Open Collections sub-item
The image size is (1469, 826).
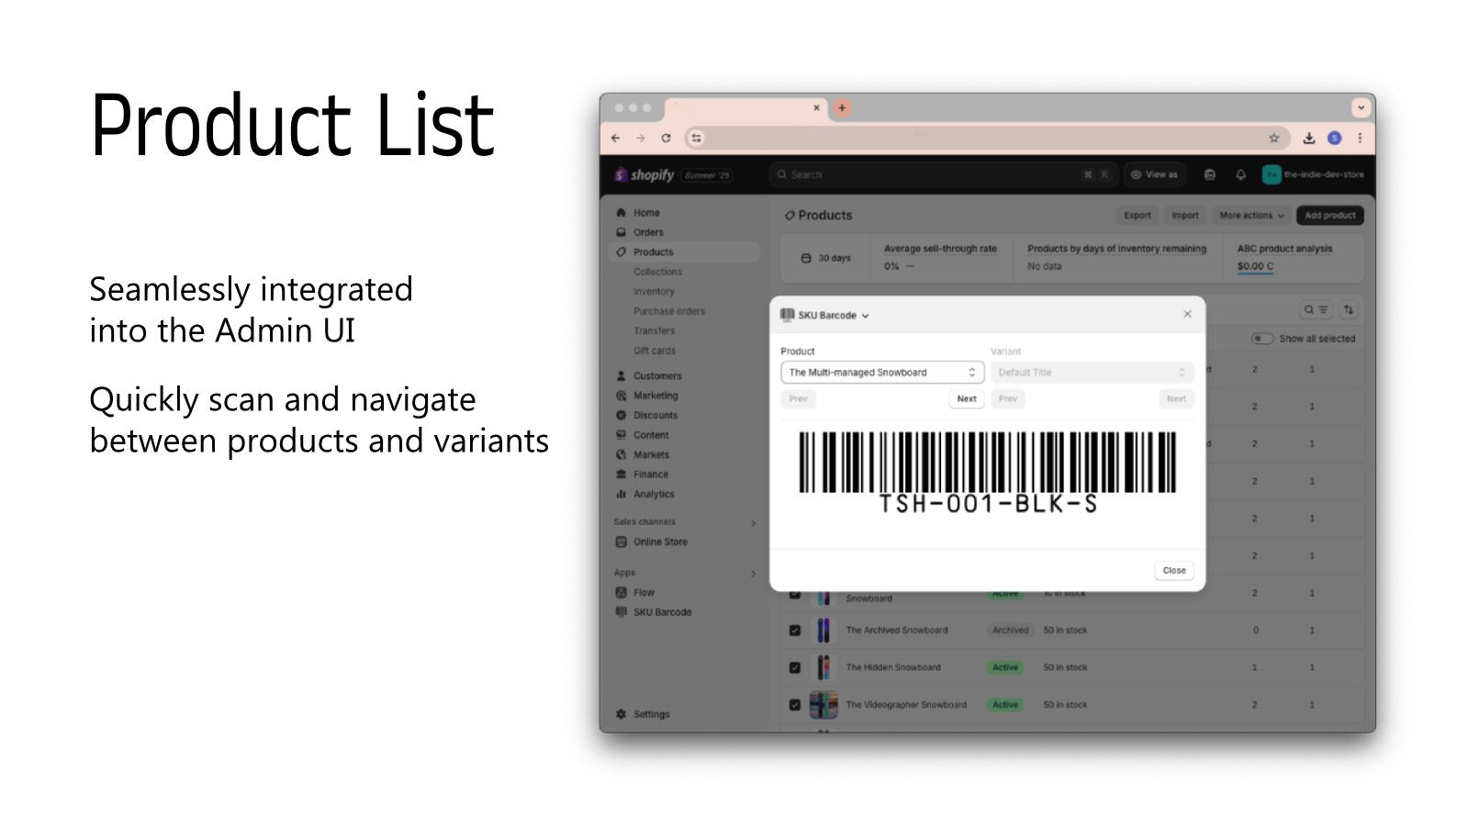point(657,272)
